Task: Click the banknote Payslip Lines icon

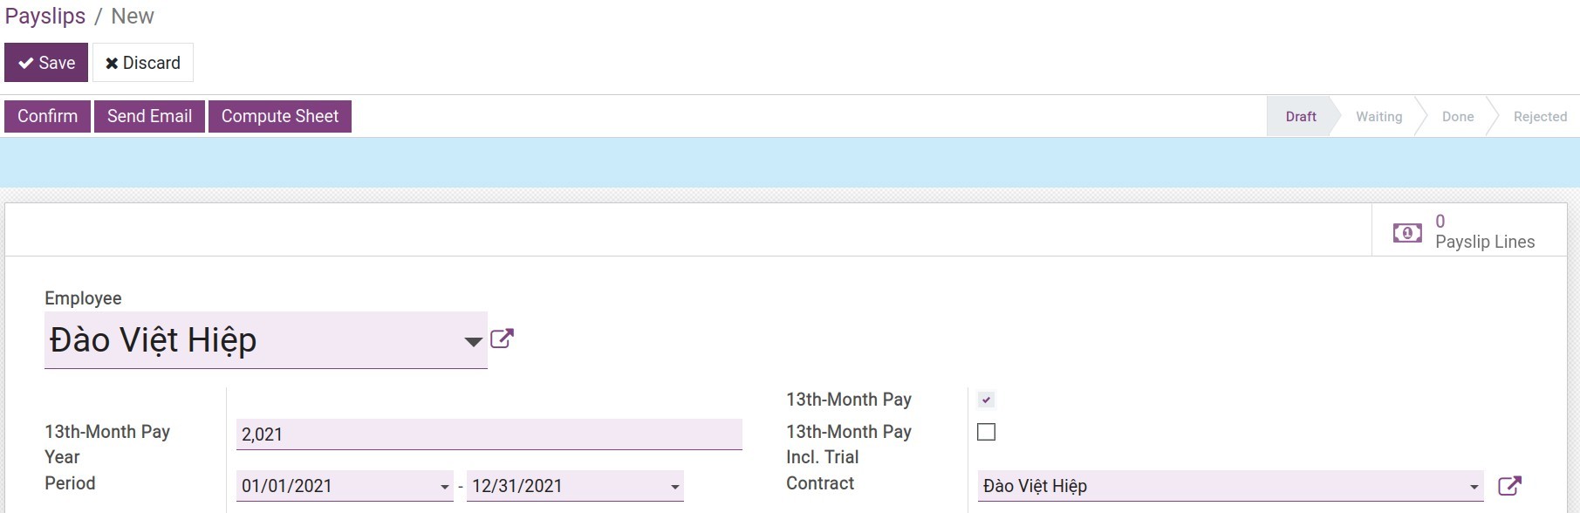Action: click(1406, 231)
